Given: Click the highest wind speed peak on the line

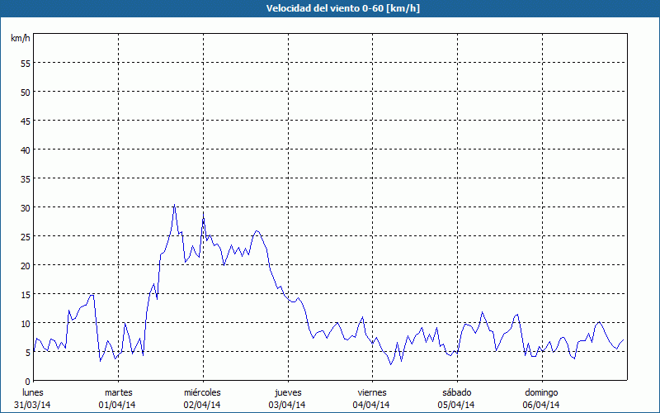Looking at the screenshot, I should pos(174,205).
